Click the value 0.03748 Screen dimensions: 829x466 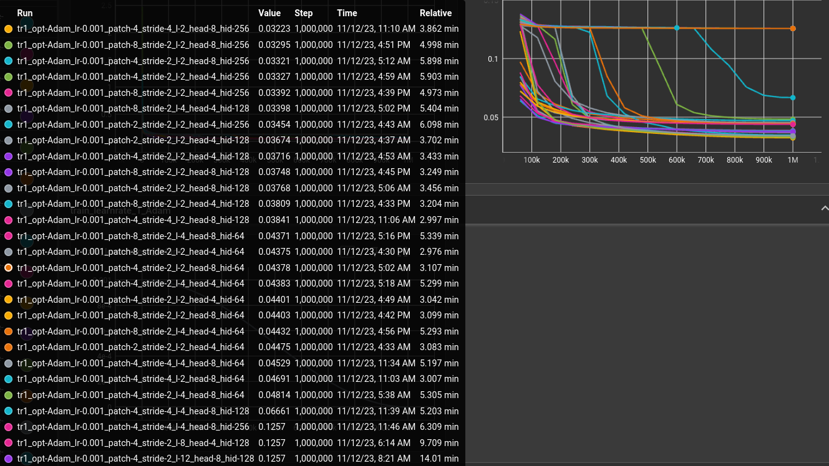click(x=274, y=173)
